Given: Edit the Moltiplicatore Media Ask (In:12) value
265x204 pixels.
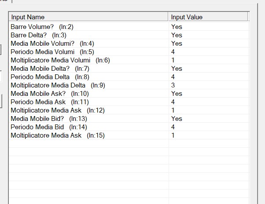Looking at the screenshot, I should coord(173,110).
